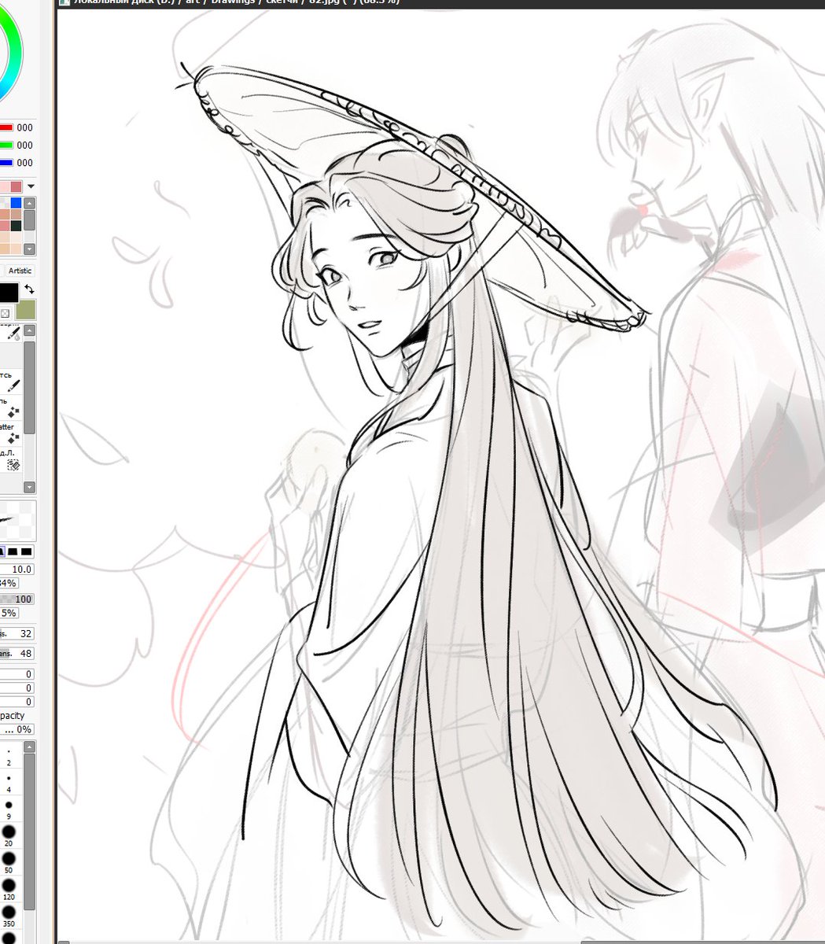
Task: Select the watercolor brush with droplet icon
Action: pyautogui.click(x=13, y=334)
